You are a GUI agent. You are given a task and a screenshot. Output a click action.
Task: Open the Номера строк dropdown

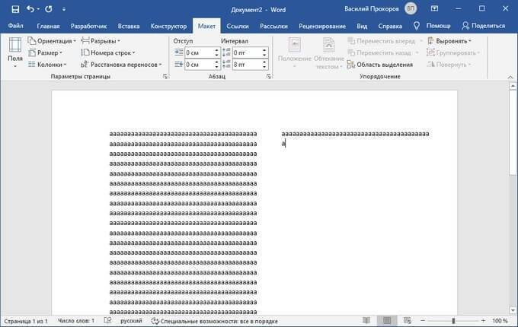click(x=108, y=52)
